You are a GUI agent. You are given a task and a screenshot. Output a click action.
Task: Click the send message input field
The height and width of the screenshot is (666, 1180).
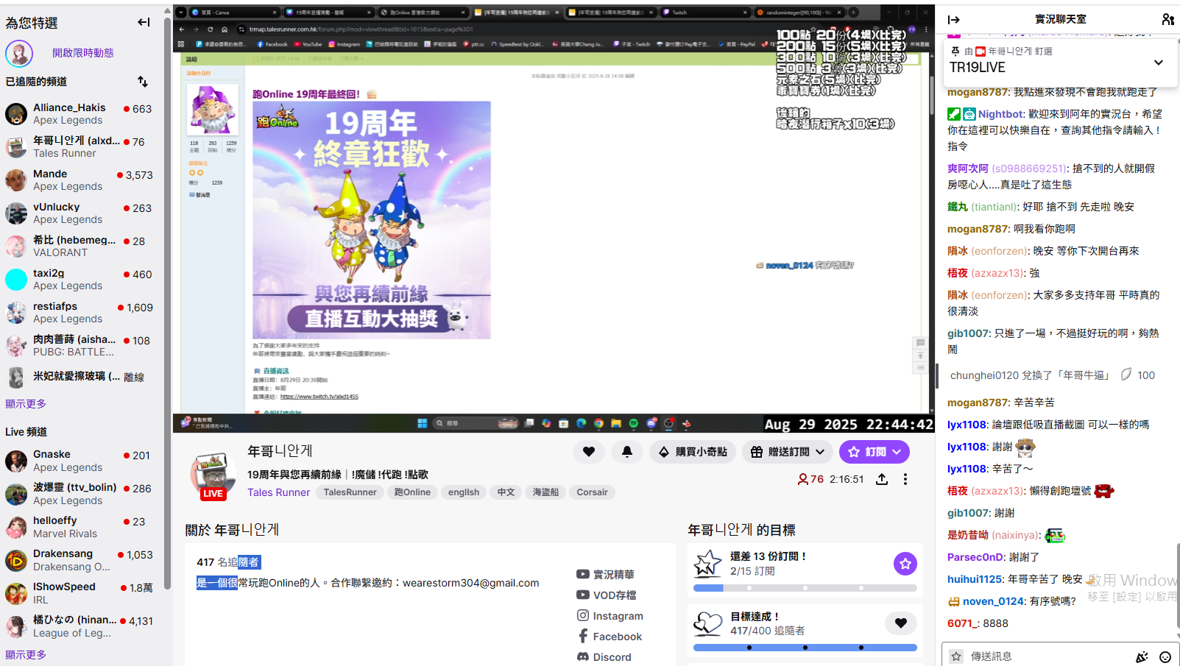coord(1045,656)
